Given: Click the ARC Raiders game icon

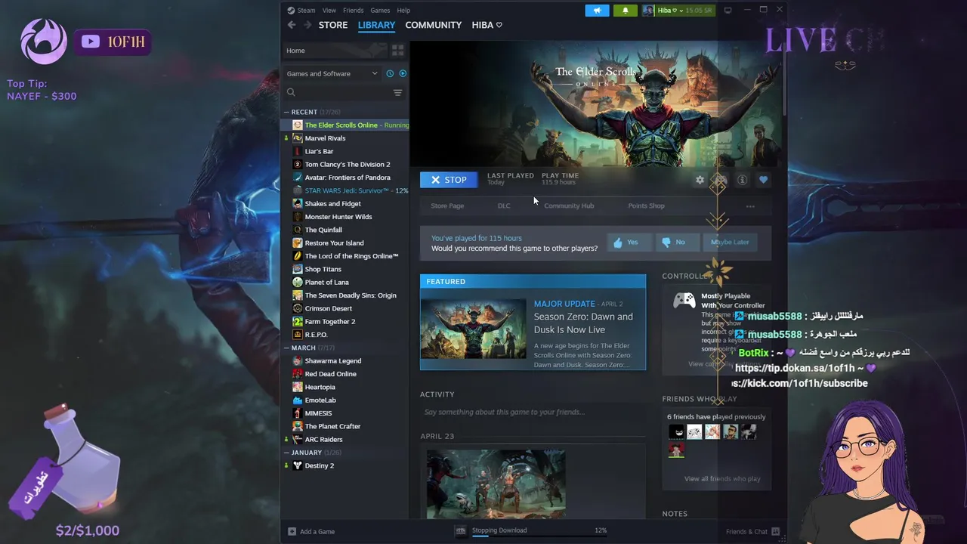Looking at the screenshot, I should pos(298,439).
